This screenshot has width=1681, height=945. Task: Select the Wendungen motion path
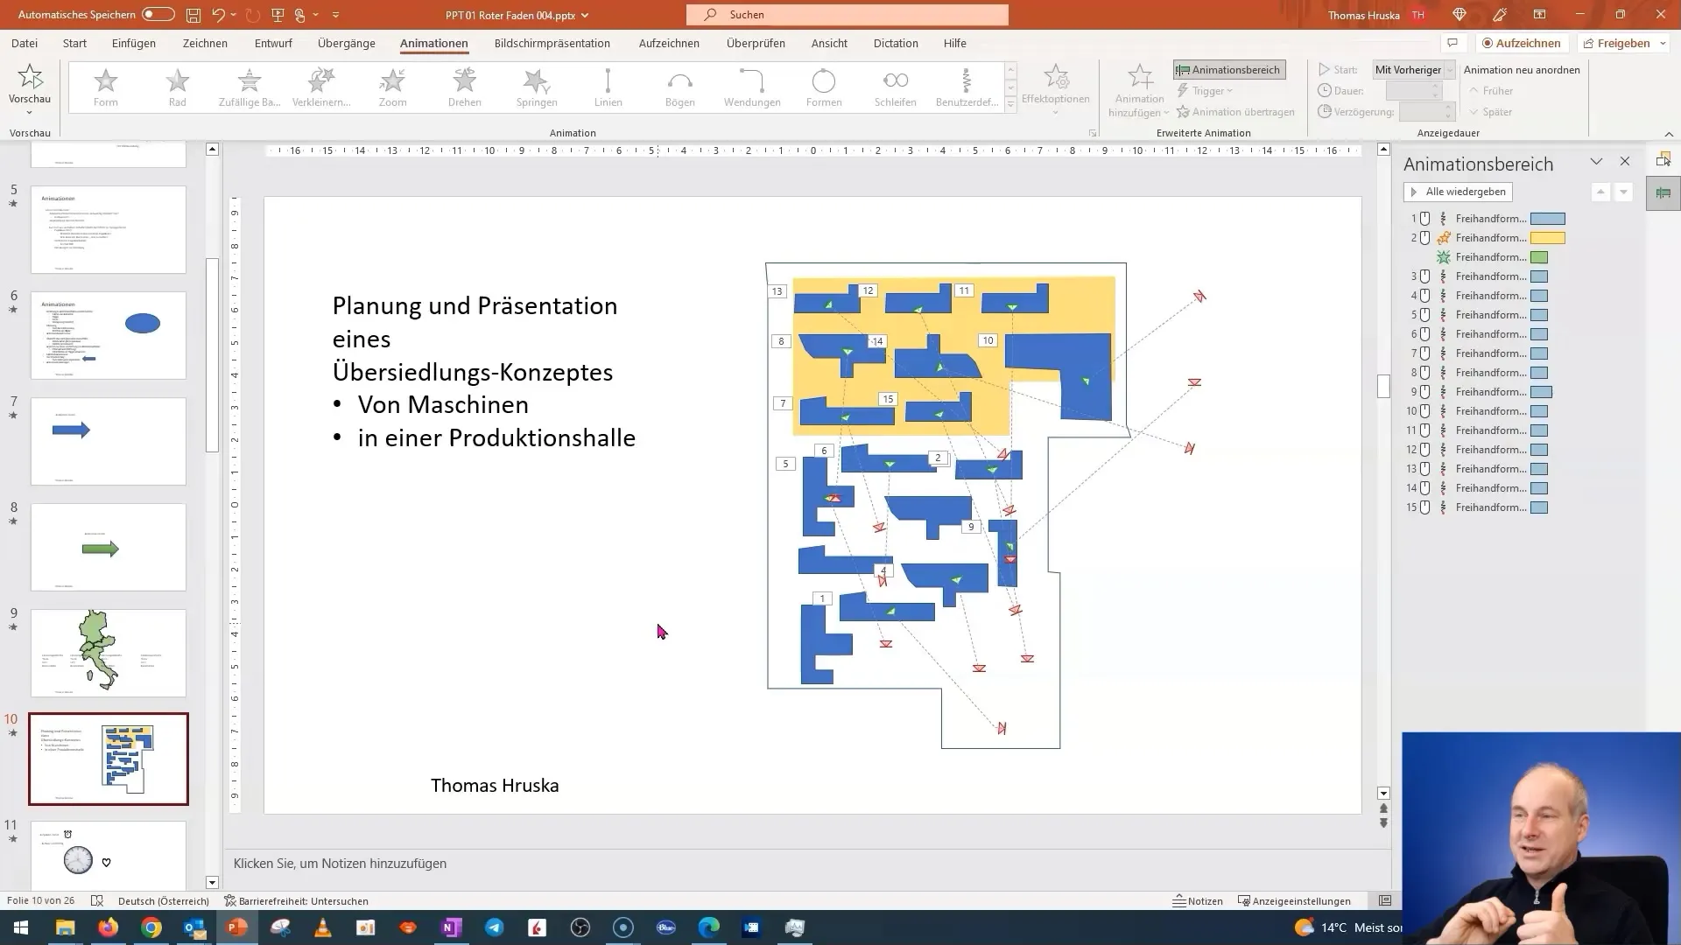click(x=752, y=87)
